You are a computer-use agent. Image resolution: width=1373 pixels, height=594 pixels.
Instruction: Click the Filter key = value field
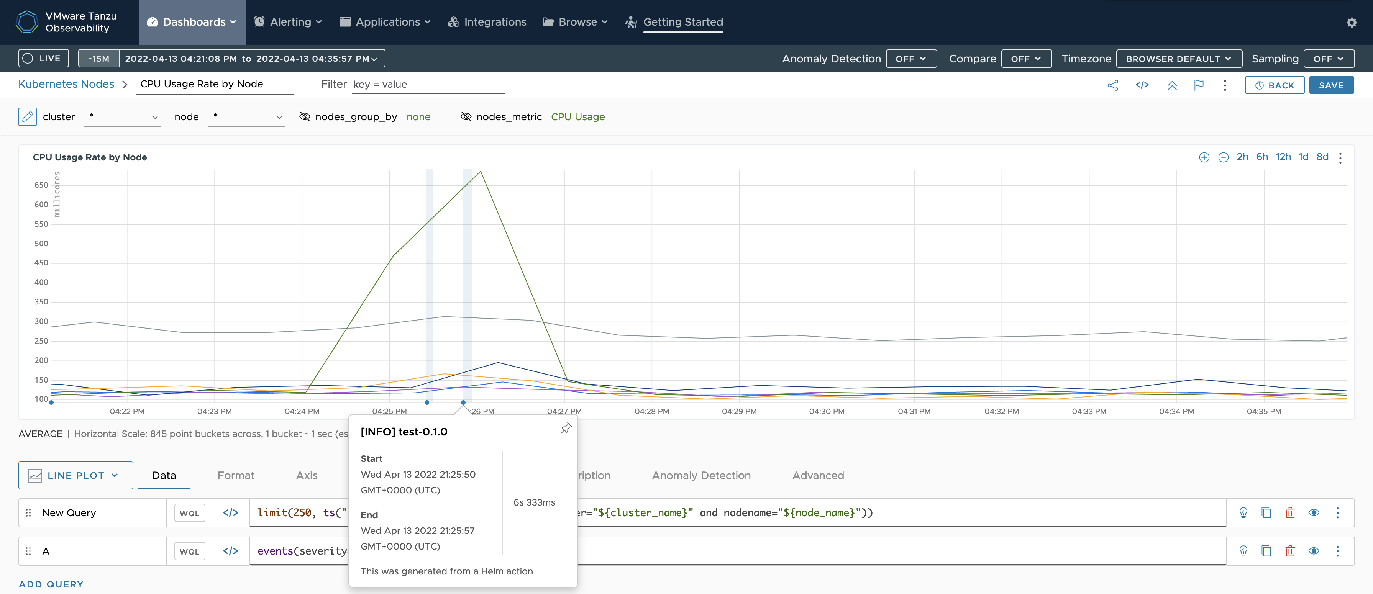click(428, 84)
